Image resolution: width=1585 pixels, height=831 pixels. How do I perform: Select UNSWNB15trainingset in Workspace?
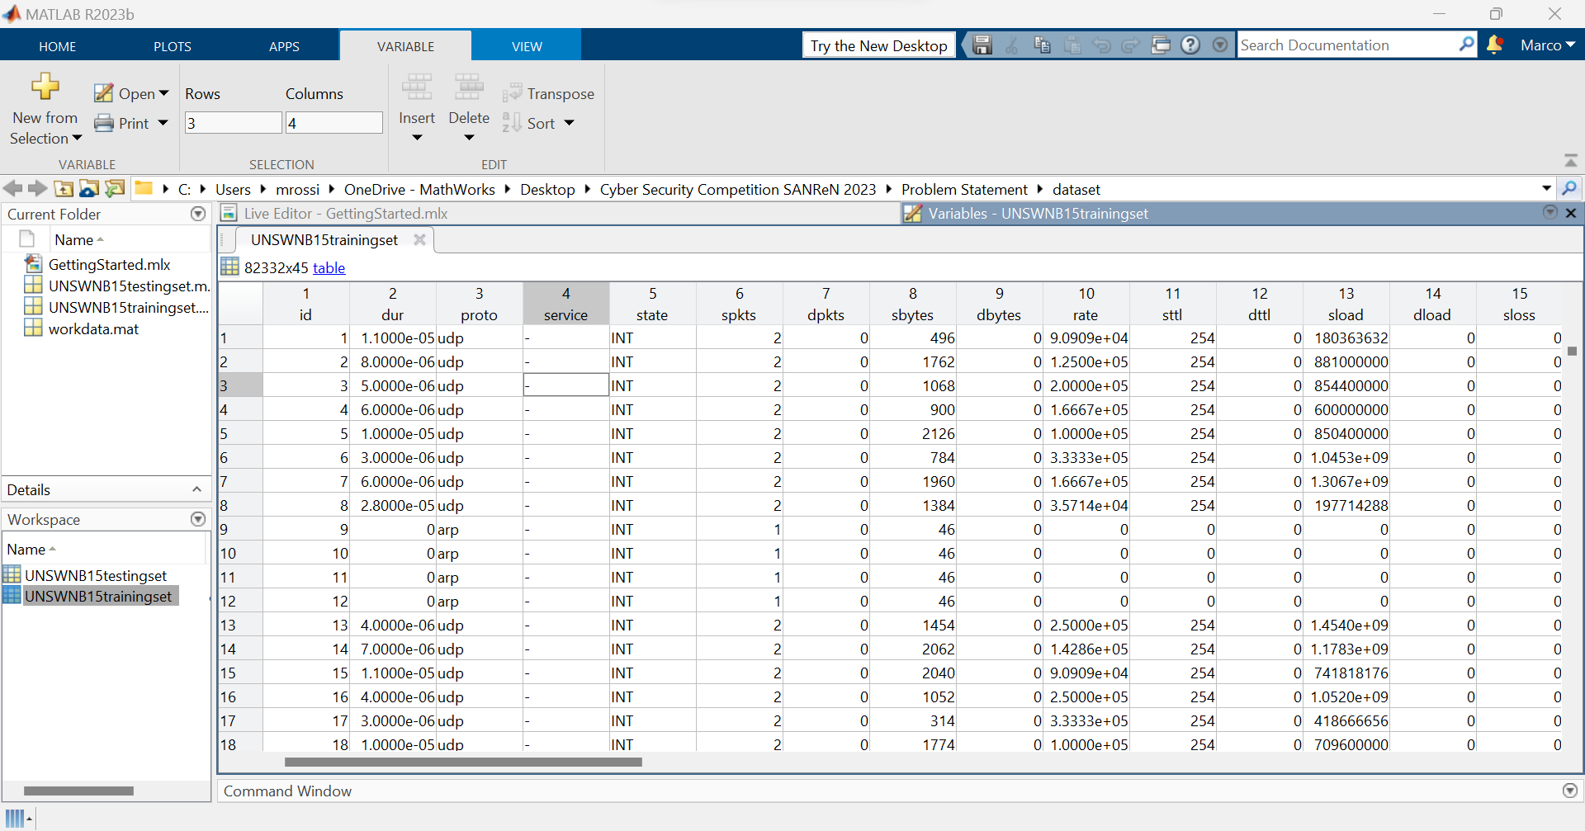(x=98, y=596)
